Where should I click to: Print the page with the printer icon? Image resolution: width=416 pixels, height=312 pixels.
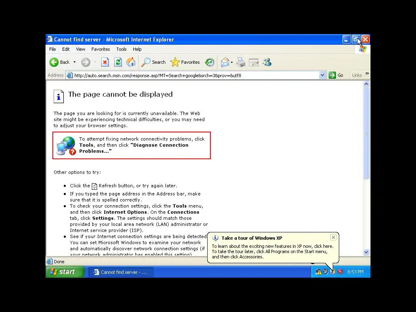241,62
